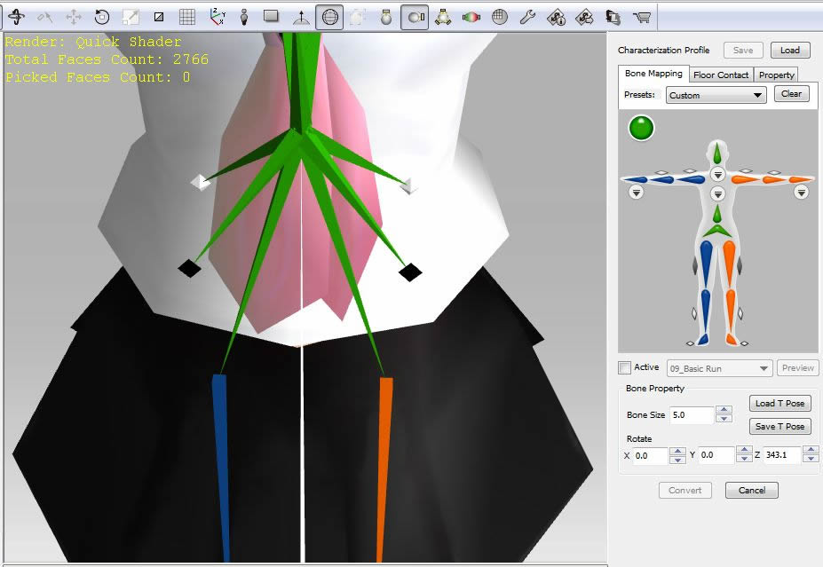Open the Property tab
This screenshot has width=823, height=567.
coord(776,75)
